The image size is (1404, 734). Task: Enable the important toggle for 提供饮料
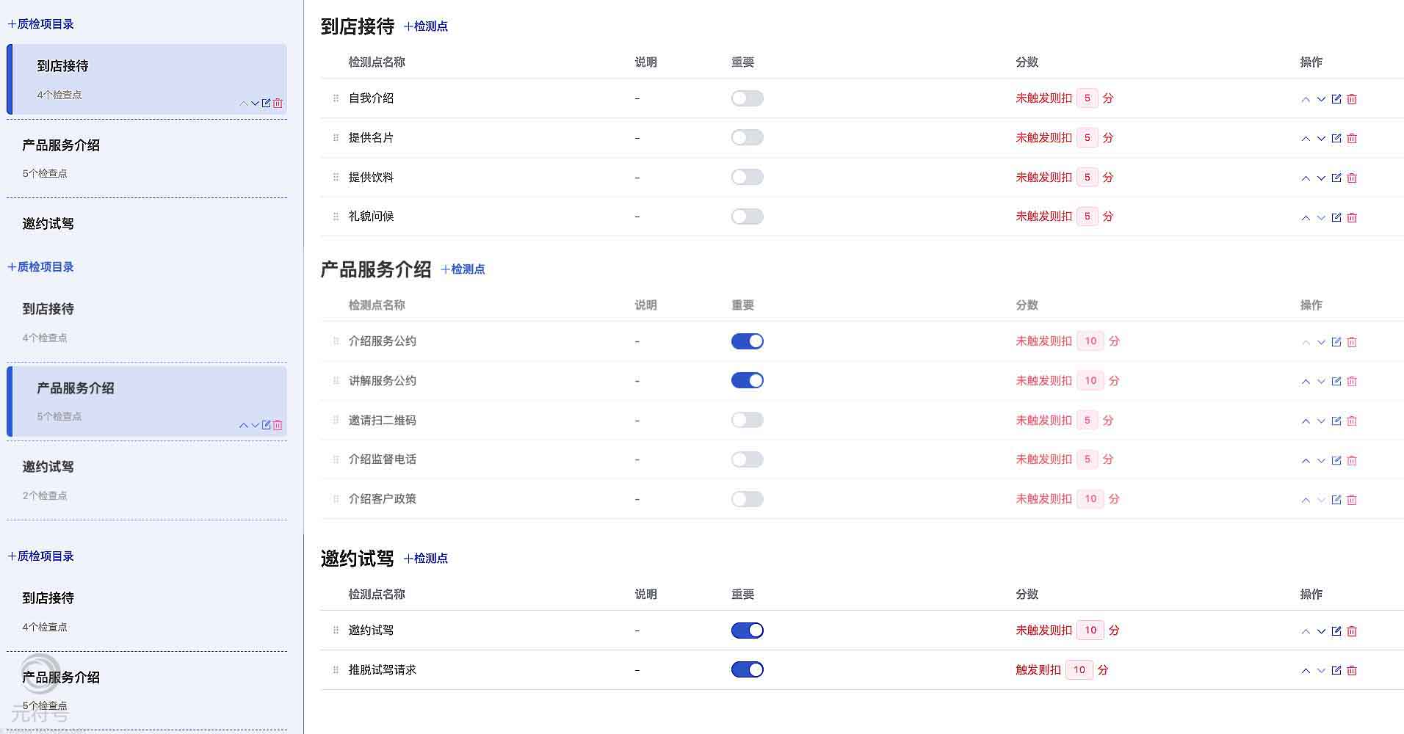(x=747, y=177)
